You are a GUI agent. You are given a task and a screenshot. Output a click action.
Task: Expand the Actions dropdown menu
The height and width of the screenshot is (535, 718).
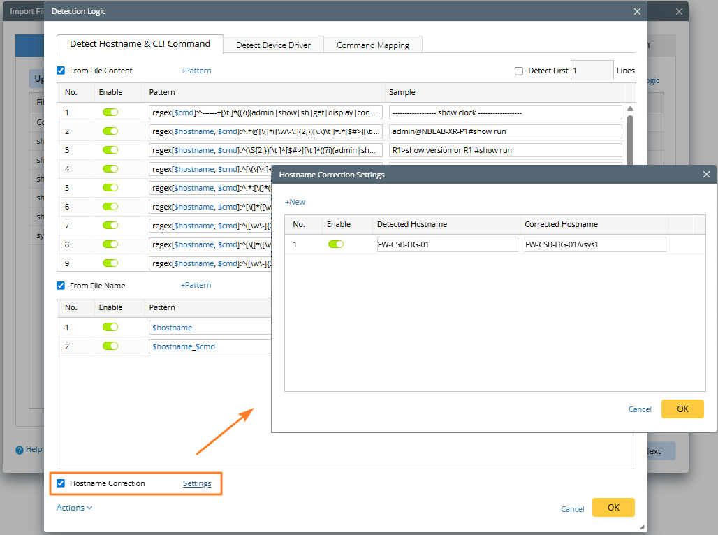click(74, 508)
